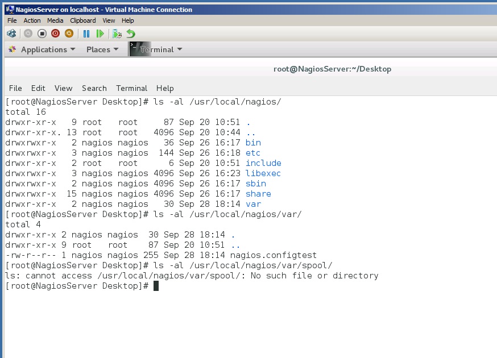Screen dimensions: 497x358
Task: Click the 'No such file or directory' error
Action: [x=314, y=276]
